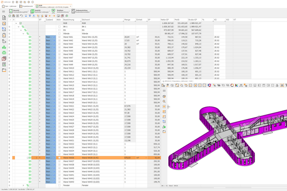Toggle Aktiv checkbox for row EG
Image resolution: width=287 pixels, height=191 pixels.
[x=59, y=30]
